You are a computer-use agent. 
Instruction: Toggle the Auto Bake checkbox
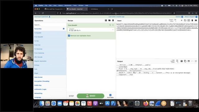110,95
